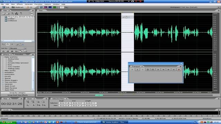This screenshot has width=221, height=124.
Task: Switch to the Favorites tab
Action: pos(19,54)
